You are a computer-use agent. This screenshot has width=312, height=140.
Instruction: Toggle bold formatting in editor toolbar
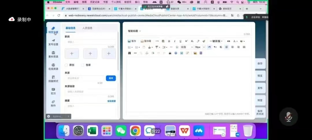click(169, 41)
